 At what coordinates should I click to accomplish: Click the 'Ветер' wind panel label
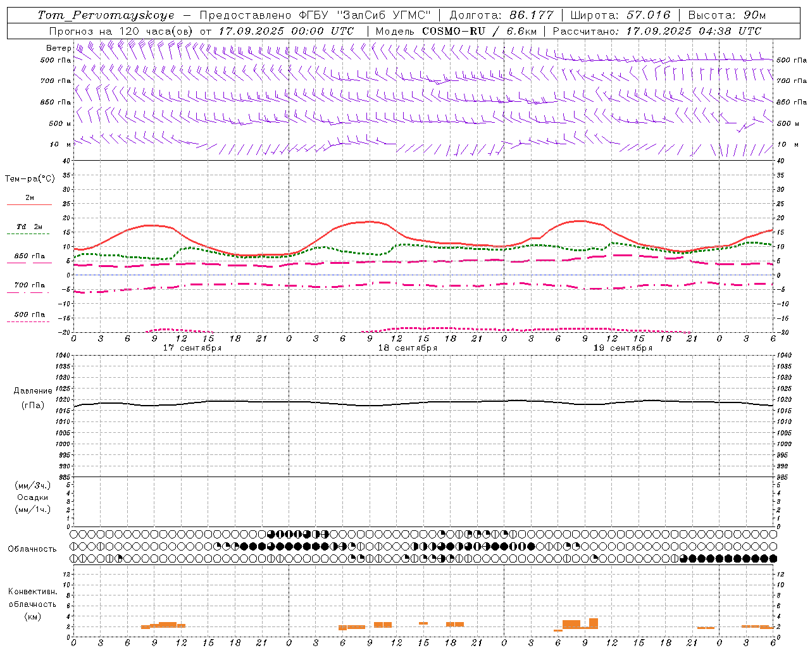click(x=58, y=48)
